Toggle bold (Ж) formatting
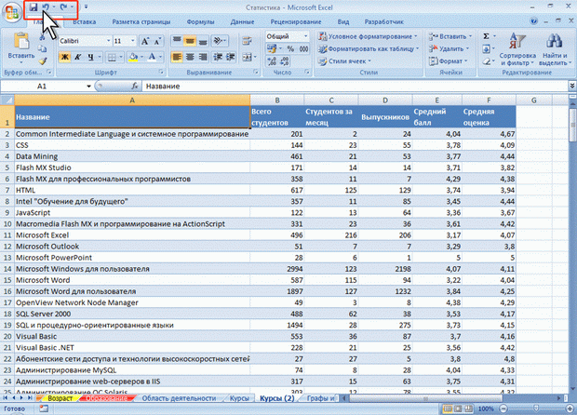Screen dimensions: 577x415 point(65,57)
